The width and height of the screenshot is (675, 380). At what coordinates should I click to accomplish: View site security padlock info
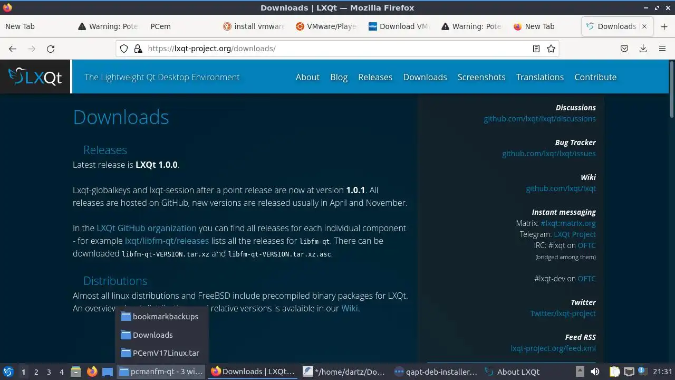tap(138, 49)
